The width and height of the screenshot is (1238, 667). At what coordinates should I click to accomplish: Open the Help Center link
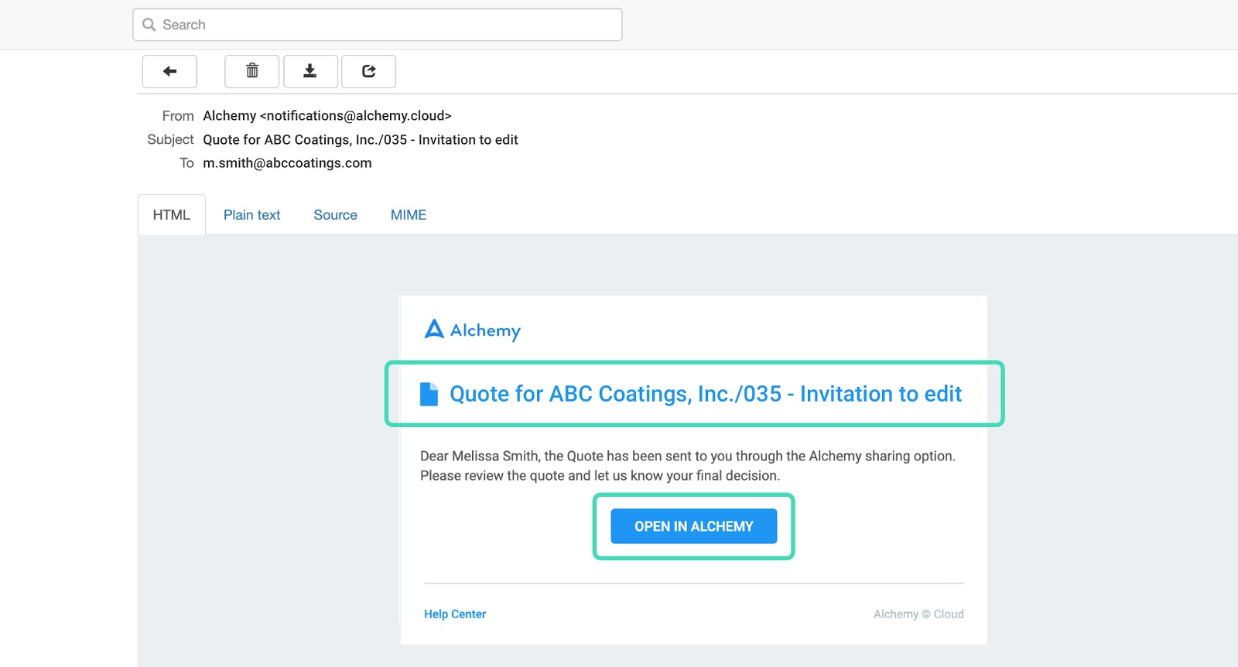(x=455, y=614)
